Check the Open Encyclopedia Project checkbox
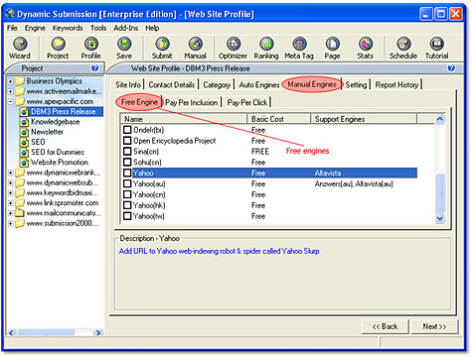 pyautogui.click(x=127, y=141)
